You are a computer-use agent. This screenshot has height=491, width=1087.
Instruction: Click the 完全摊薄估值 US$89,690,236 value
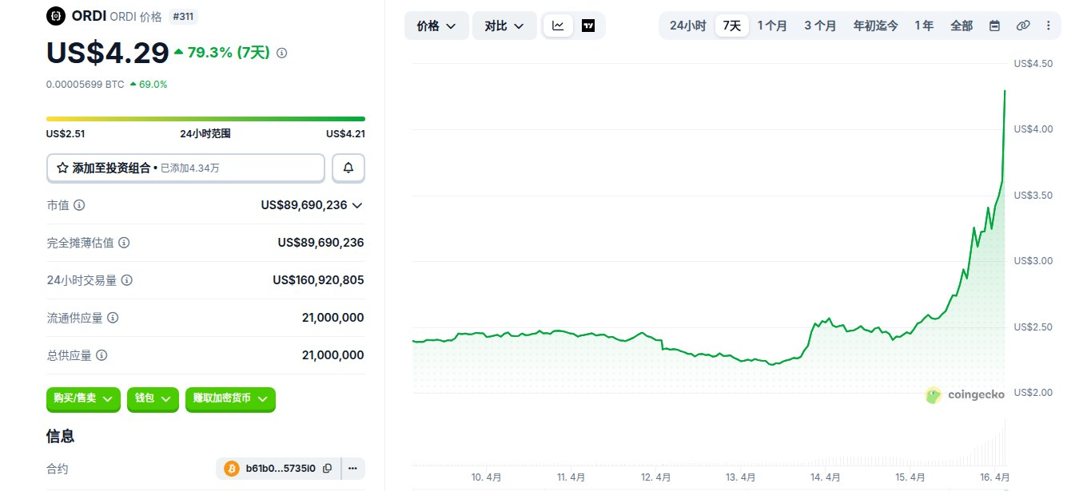(x=321, y=243)
